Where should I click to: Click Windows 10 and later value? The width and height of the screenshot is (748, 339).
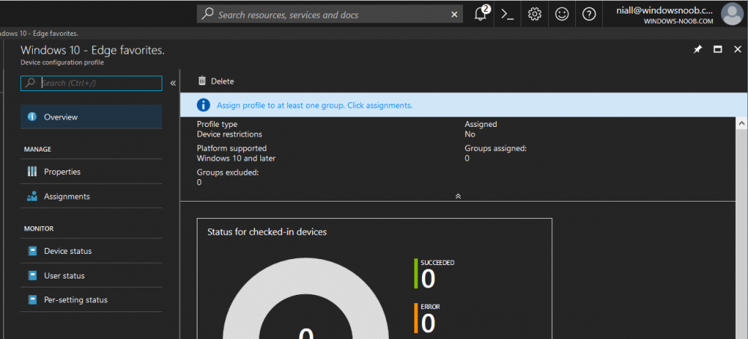236,158
